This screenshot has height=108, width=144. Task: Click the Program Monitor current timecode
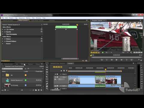coord(95,52)
